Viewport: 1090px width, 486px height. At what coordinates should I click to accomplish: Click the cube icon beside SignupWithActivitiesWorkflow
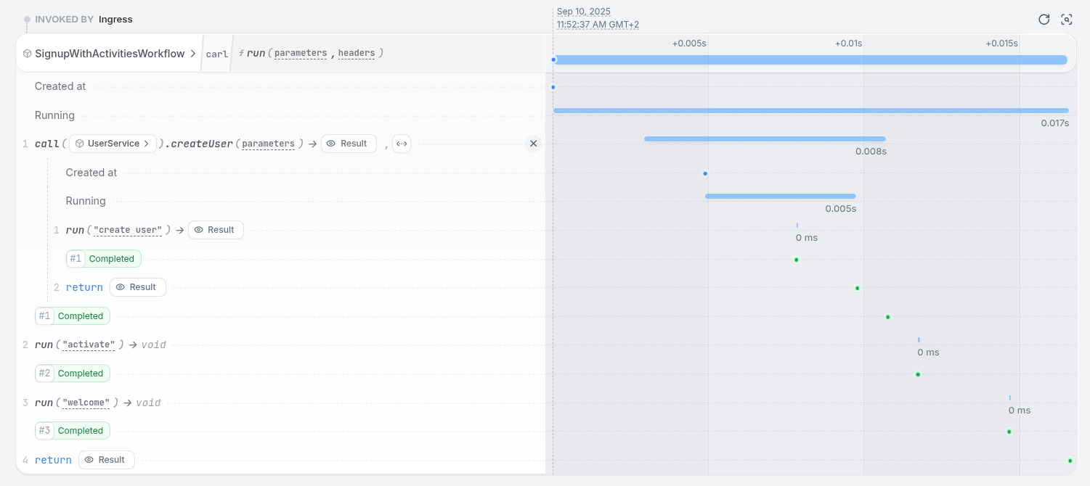(x=27, y=53)
